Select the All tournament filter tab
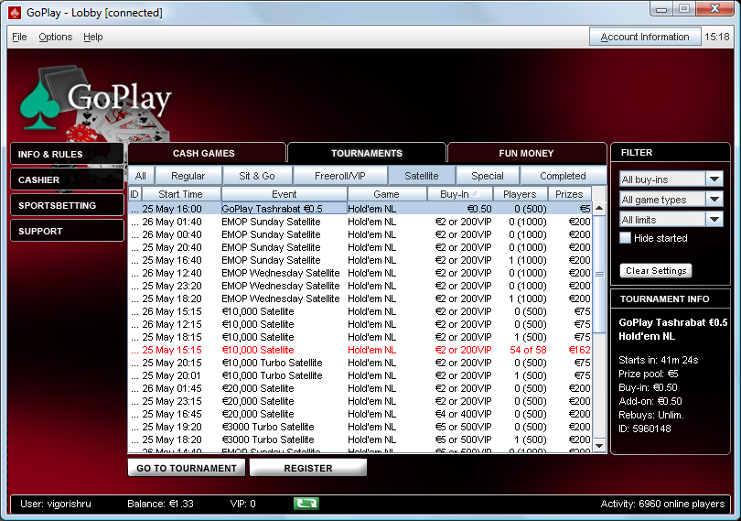This screenshot has width=741, height=521. [x=140, y=176]
